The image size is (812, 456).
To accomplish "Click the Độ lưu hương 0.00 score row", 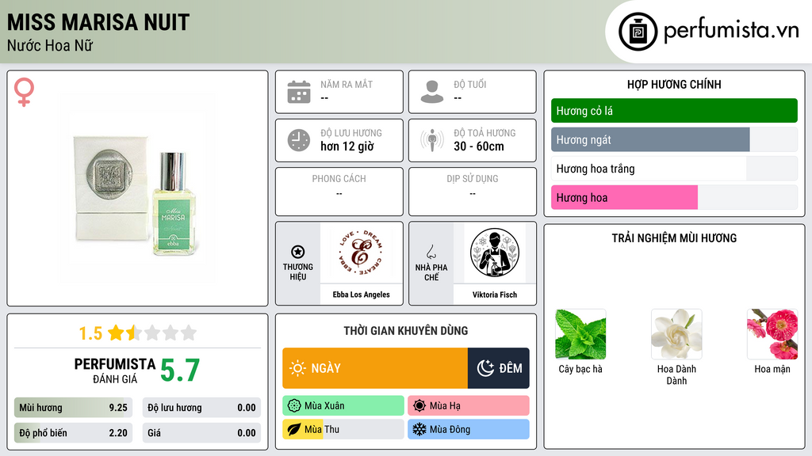I will (x=201, y=408).
